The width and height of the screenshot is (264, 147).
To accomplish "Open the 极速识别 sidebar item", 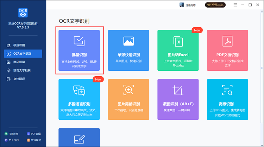I will pos(23,45).
